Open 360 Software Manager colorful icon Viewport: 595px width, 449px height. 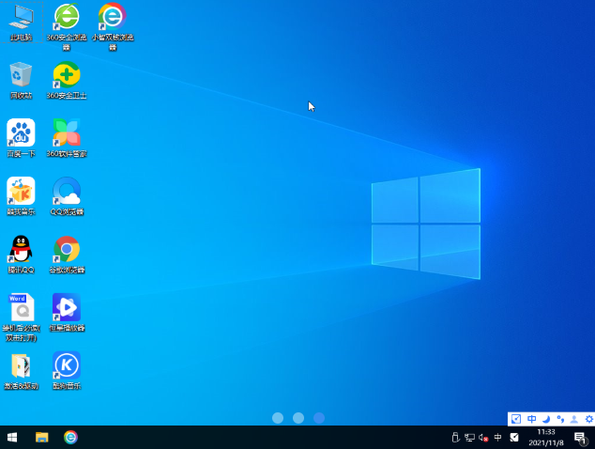(x=67, y=133)
